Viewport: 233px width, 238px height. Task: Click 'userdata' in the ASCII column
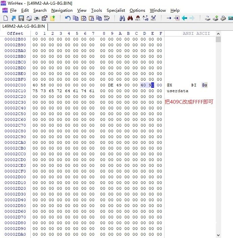point(177,91)
